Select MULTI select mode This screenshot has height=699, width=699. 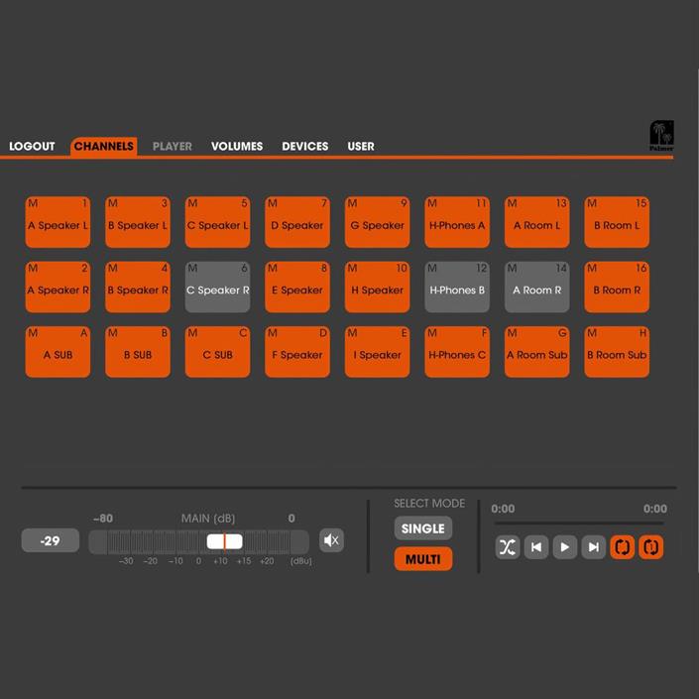422,559
